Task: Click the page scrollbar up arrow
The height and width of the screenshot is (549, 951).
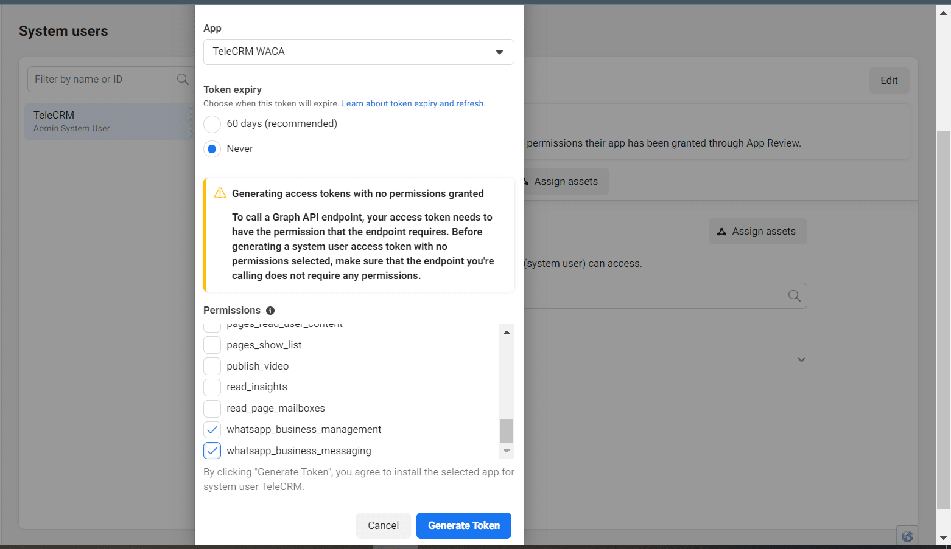Action: (943, 13)
